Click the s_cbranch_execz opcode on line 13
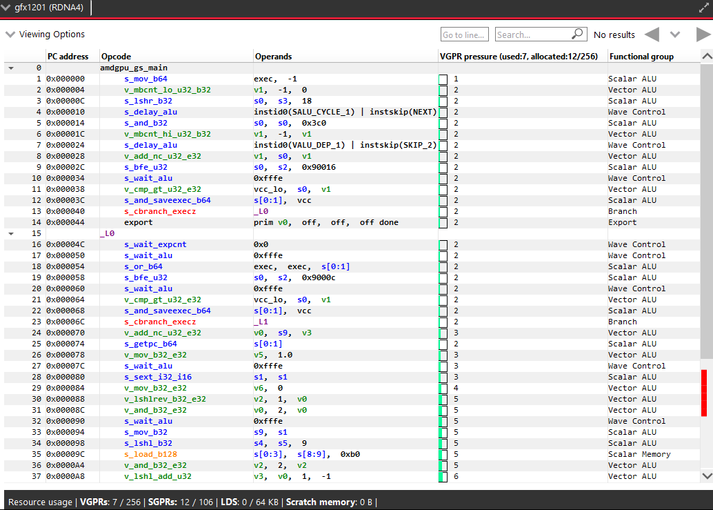 point(159,211)
